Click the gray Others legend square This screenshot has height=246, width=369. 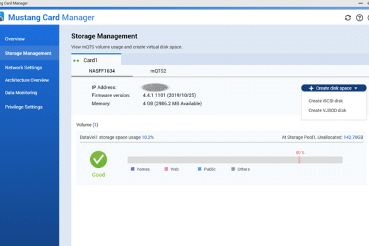coord(233,169)
